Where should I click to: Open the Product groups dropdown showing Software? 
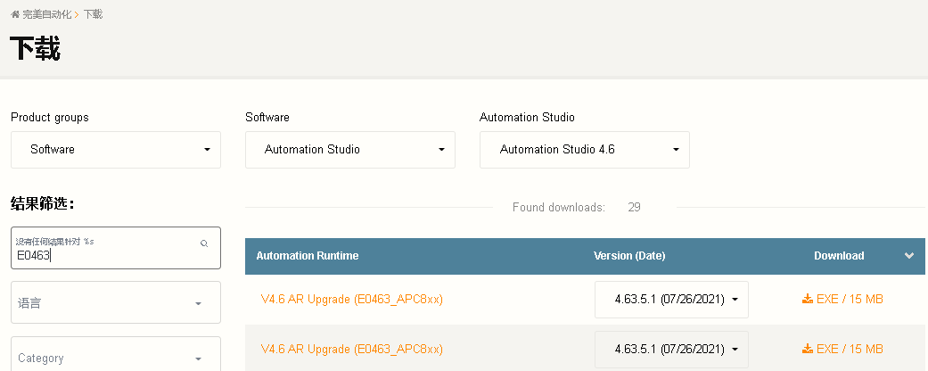click(x=116, y=150)
